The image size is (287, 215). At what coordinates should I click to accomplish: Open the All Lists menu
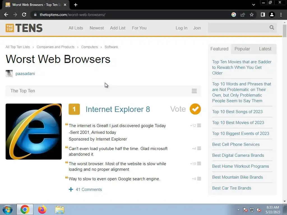pyautogui.click(x=76, y=28)
